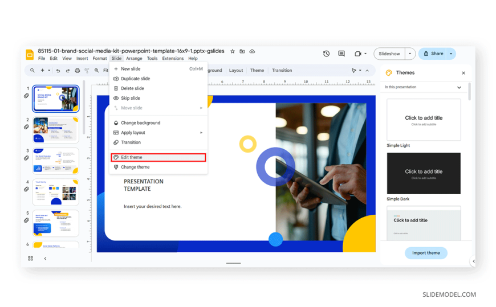Open the Insert menu
This screenshot has width=496, height=307.
coord(82,59)
